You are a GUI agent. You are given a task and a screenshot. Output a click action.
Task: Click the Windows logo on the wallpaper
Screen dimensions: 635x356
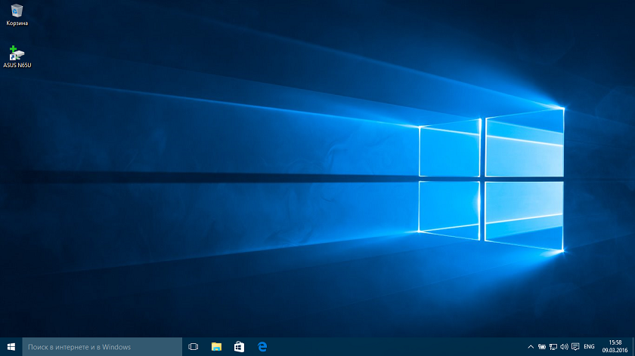click(491, 180)
